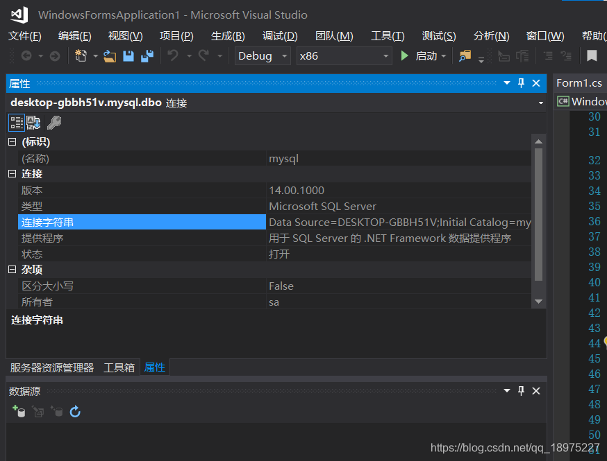Click the Find in Files icon
This screenshot has height=461, width=607.
click(x=465, y=56)
